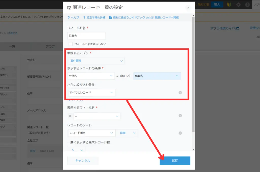
Task: Click the 保存 button
Action: pyautogui.click(x=175, y=161)
